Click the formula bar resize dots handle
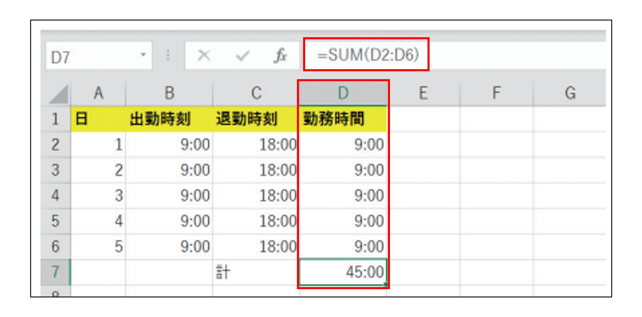 click(168, 55)
